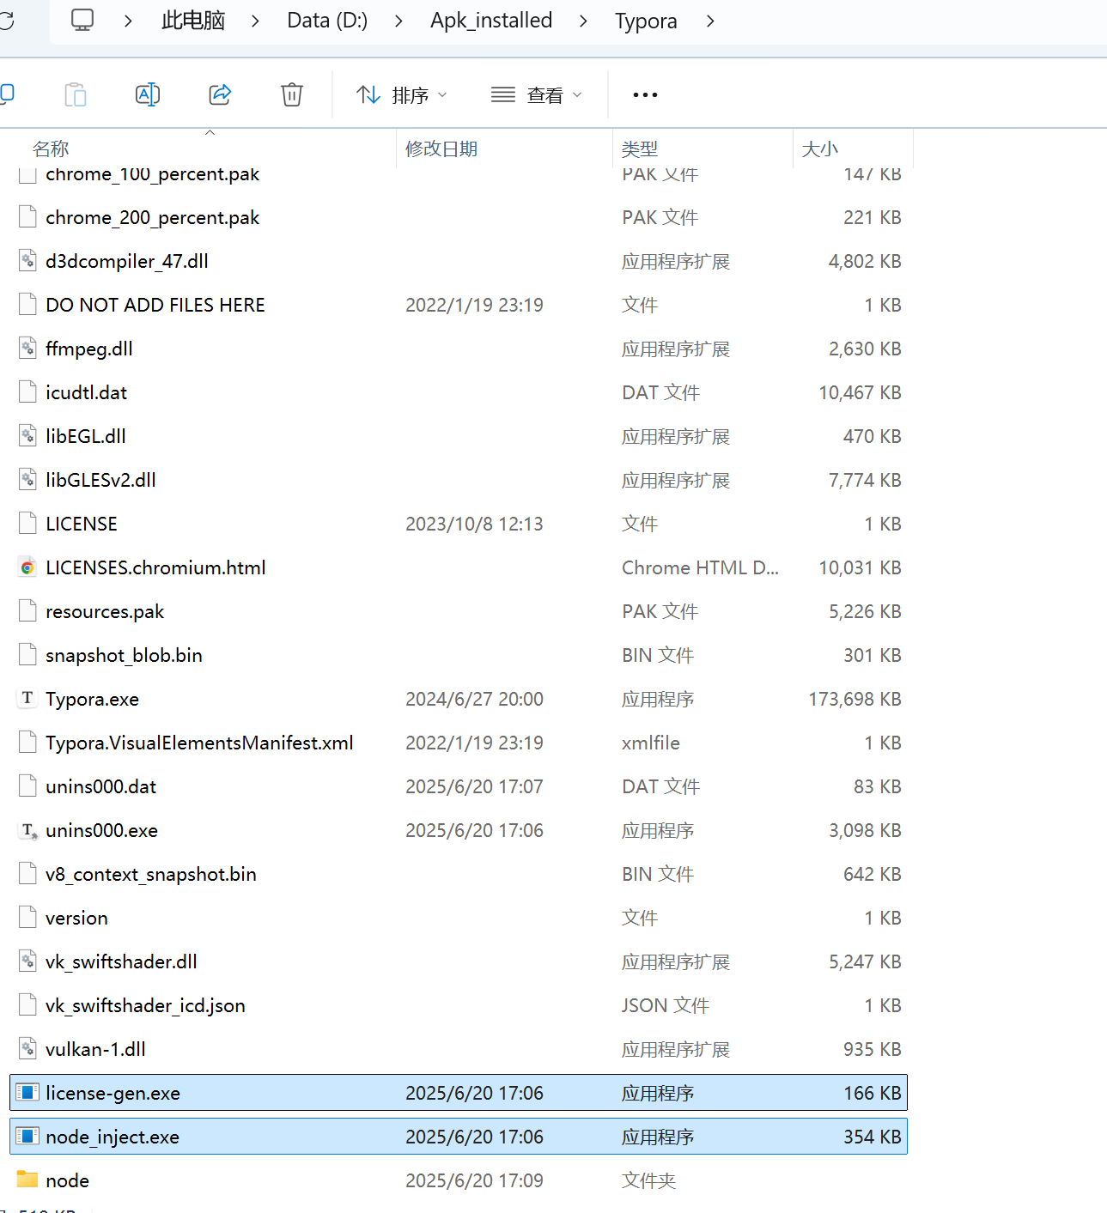Open the 查看 view dropdown
The width and height of the screenshot is (1107, 1213).
point(537,94)
